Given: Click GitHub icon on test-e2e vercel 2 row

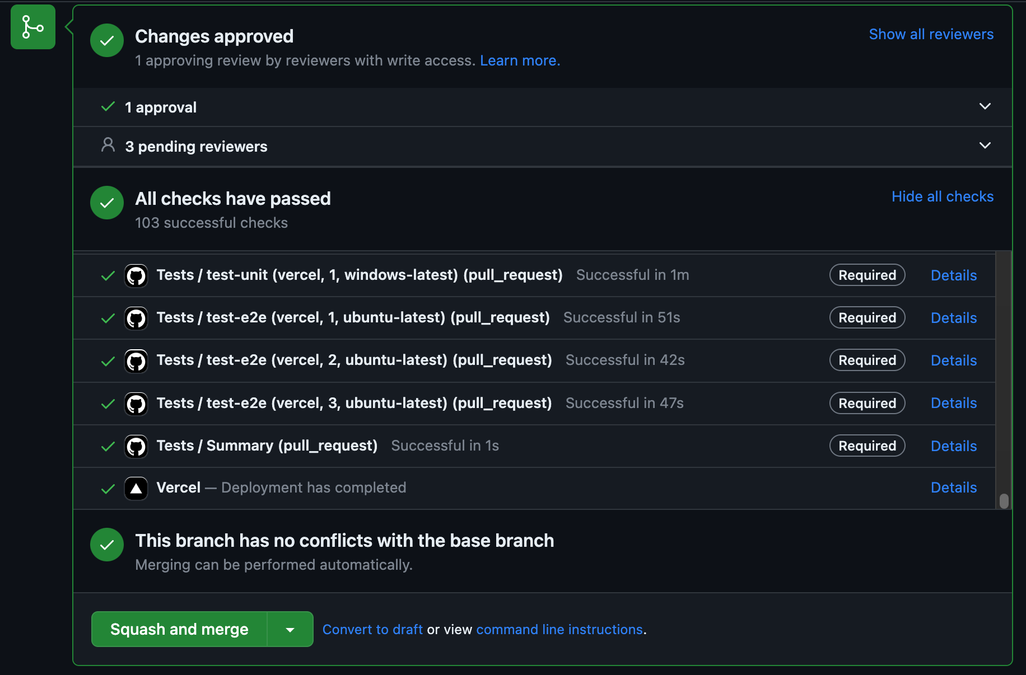Looking at the screenshot, I should coord(136,360).
